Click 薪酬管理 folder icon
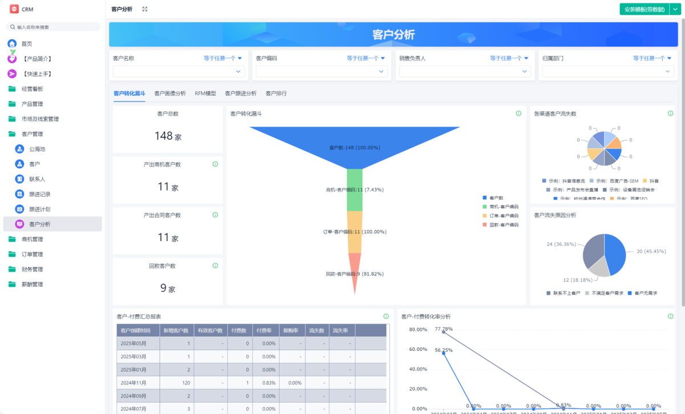Image resolution: width=685 pixels, height=414 pixels. 12,284
